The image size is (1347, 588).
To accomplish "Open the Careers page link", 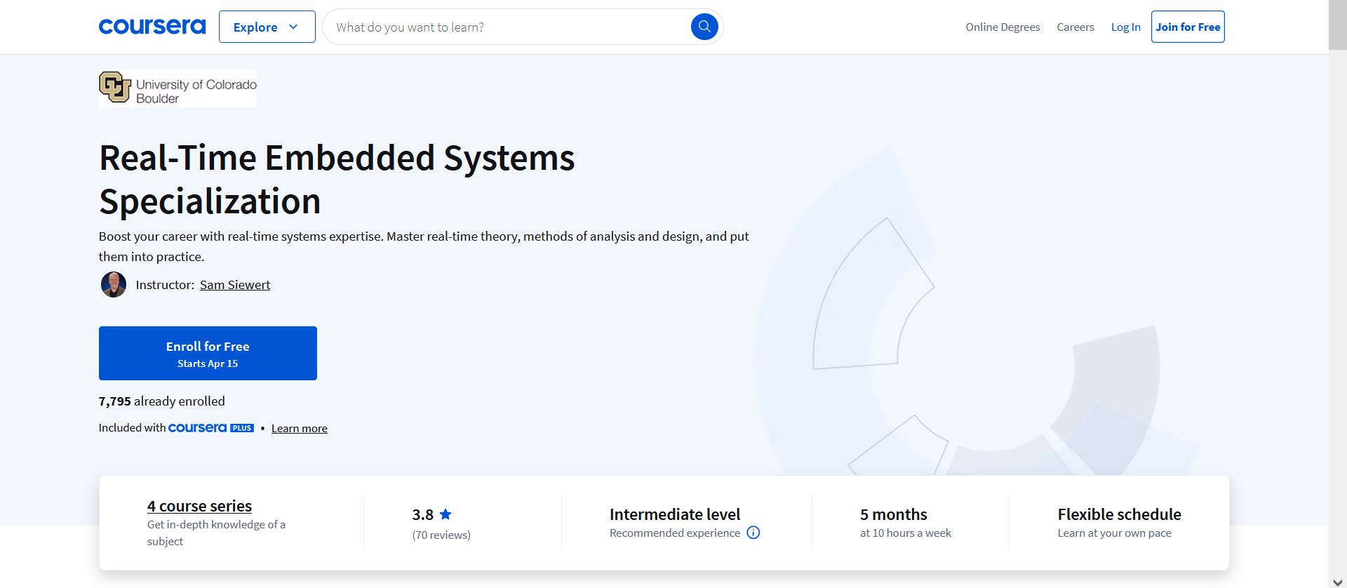I will 1075,27.
